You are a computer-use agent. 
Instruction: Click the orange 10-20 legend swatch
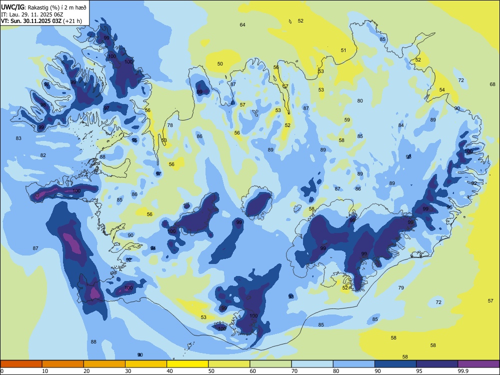pos(63,364)
